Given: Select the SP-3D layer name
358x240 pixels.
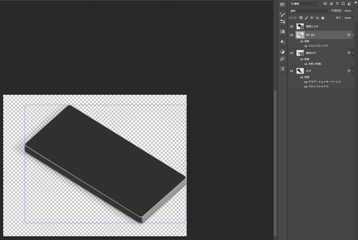Looking at the screenshot, I should 310,35.
